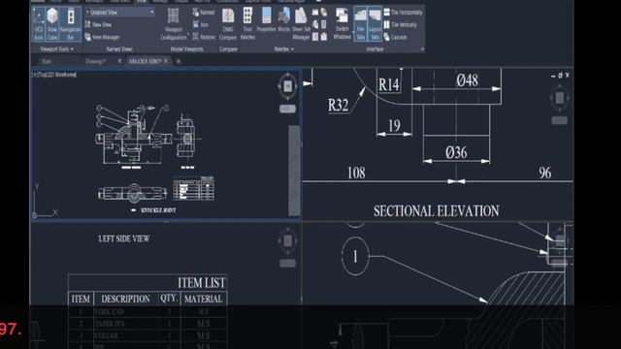Select the R14 radius dimension
This screenshot has height=349, width=621.
388,84
